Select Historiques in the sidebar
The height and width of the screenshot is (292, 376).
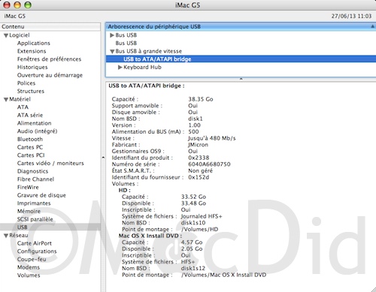pos(32,67)
